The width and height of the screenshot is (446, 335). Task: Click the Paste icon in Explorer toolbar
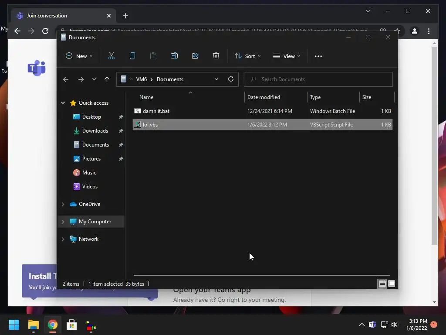pyautogui.click(x=153, y=56)
